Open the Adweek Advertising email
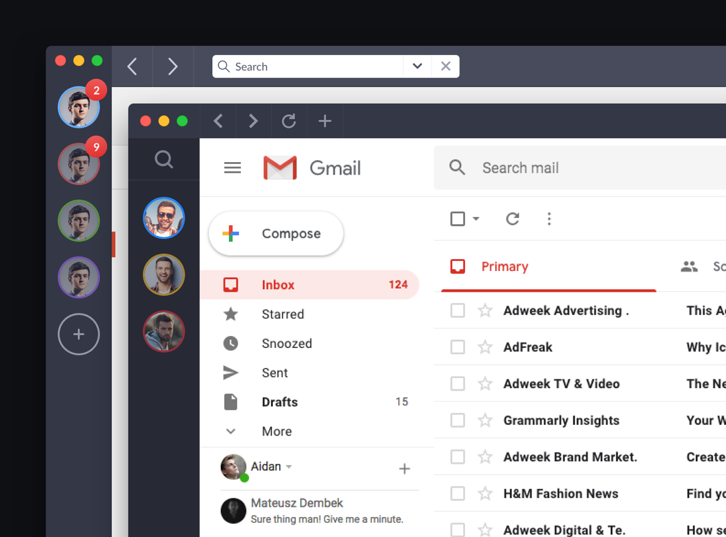 580,310
